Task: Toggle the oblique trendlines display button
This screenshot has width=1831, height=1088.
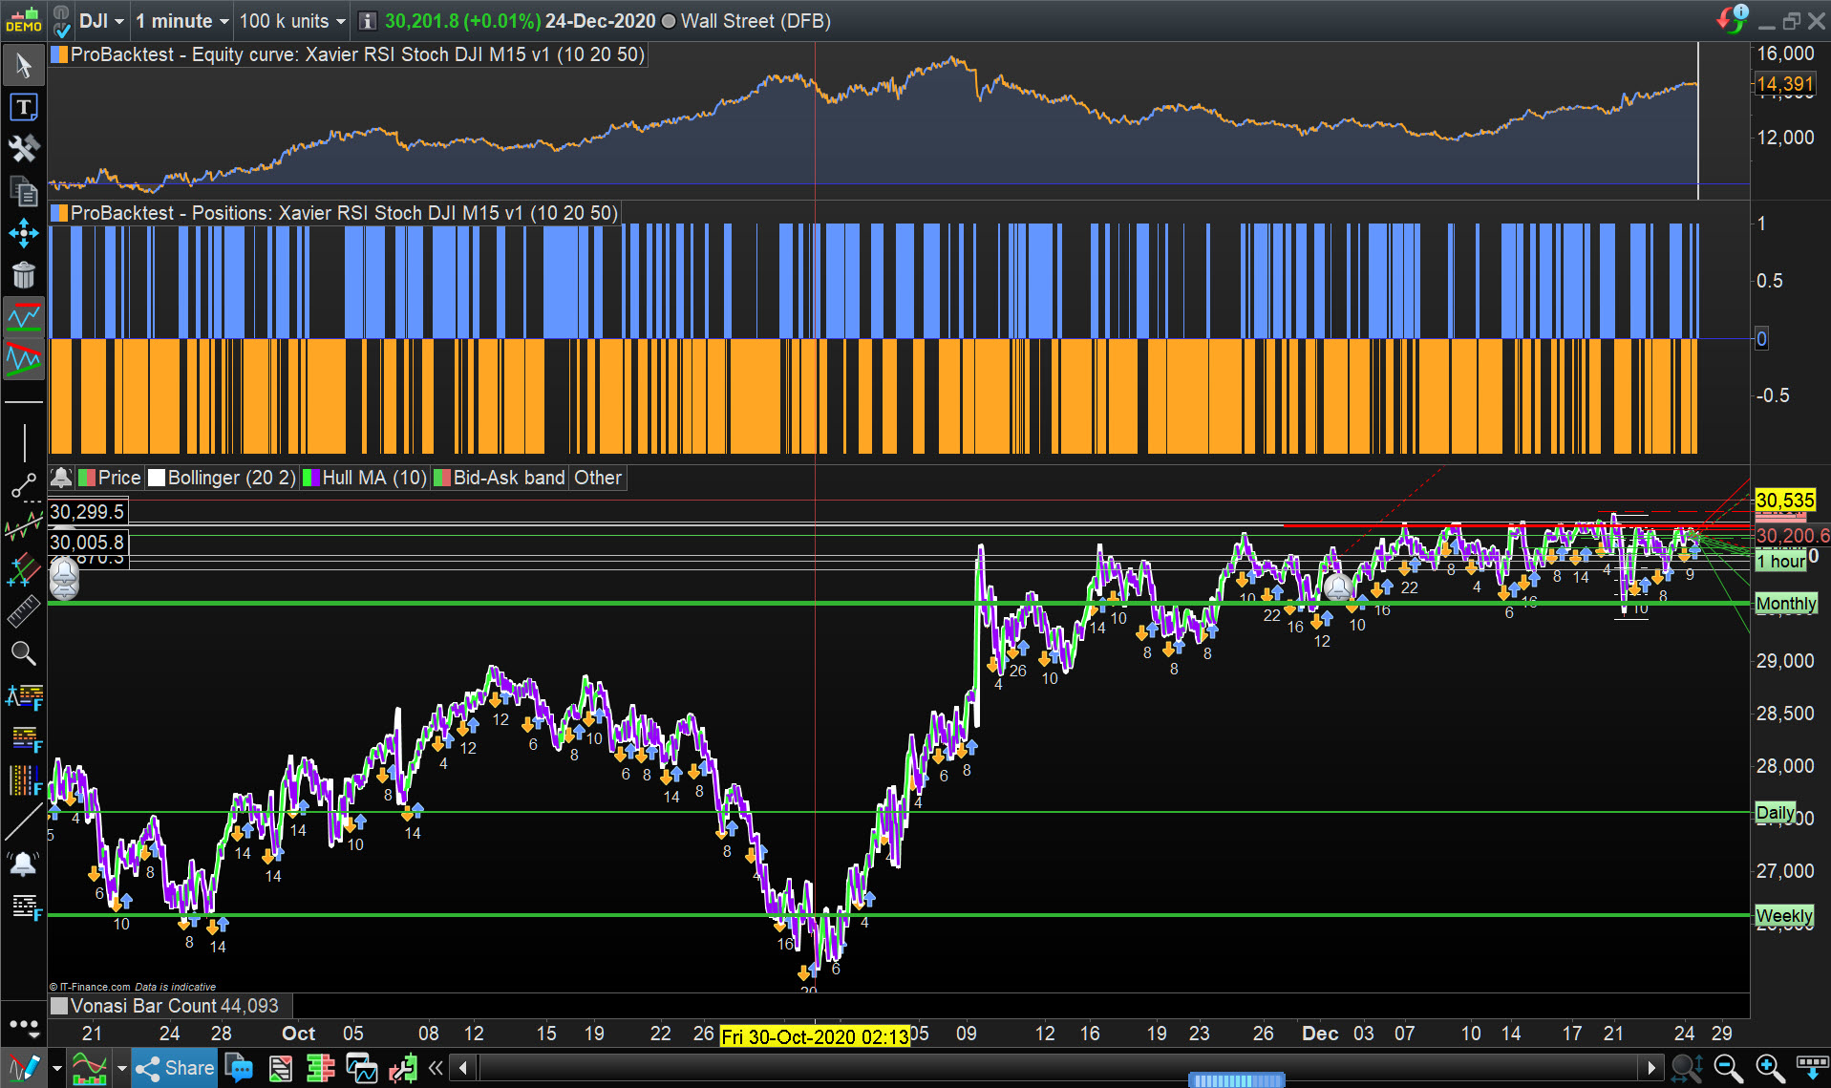Action: 23,359
